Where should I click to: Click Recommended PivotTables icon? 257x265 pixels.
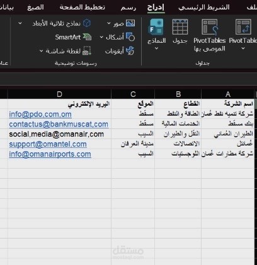(x=210, y=27)
